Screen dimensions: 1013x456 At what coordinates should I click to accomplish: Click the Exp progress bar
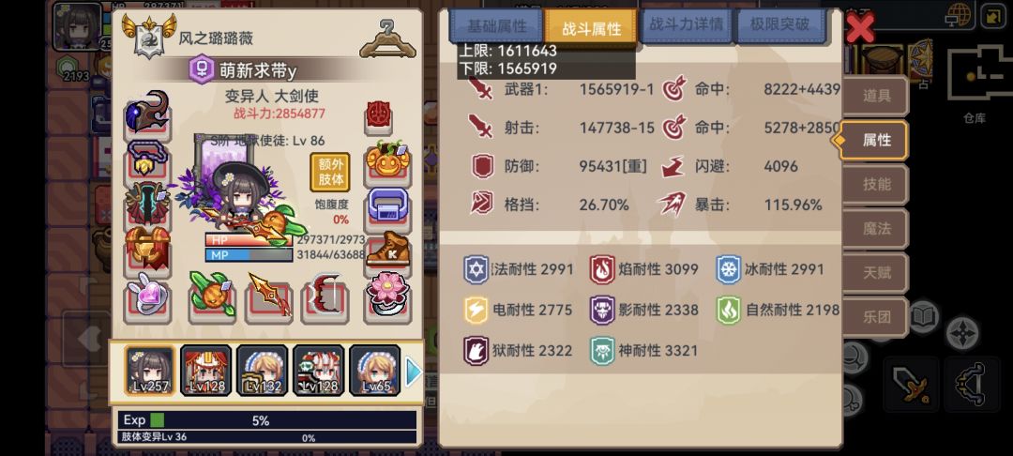coord(267,420)
